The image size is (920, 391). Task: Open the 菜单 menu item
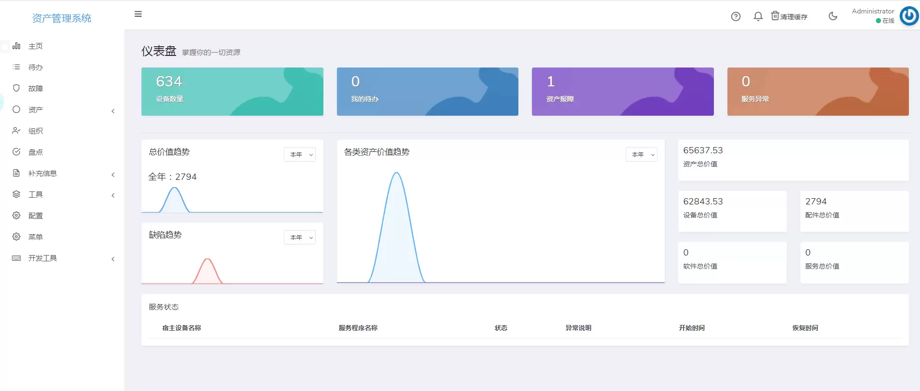pyautogui.click(x=36, y=237)
